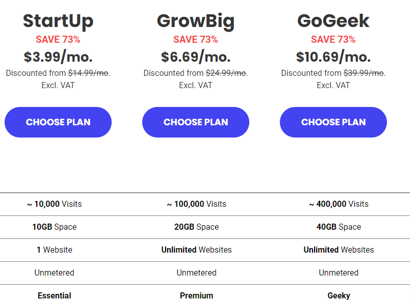Choose the GoGeek plan button
This screenshot has height=300, width=416.
coord(333,122)
